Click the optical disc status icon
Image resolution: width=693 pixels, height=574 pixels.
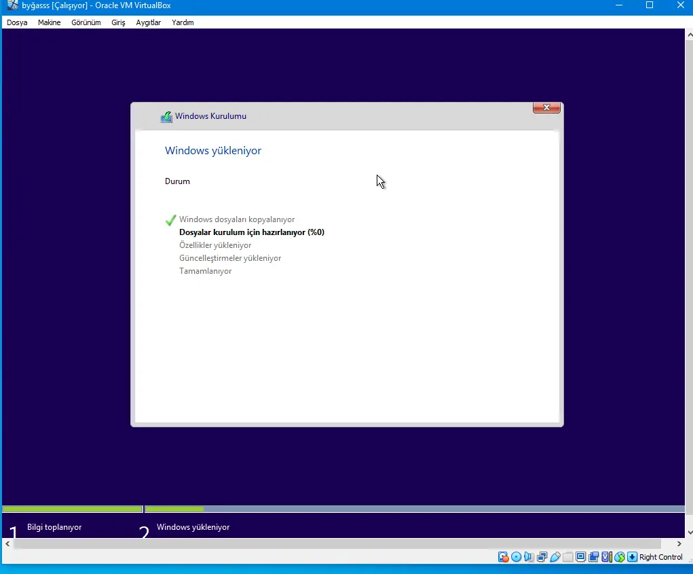pyautogui.click(x=516, y=557)
